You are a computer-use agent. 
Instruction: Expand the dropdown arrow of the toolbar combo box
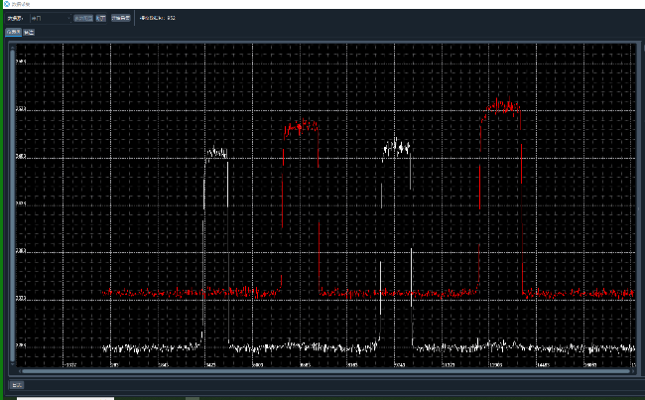coord(68,18)
